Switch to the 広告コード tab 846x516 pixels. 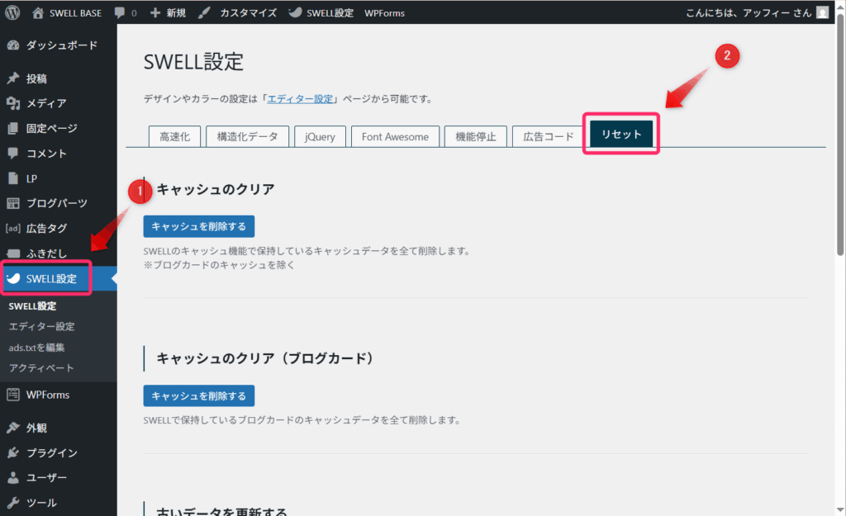point(549,136)
